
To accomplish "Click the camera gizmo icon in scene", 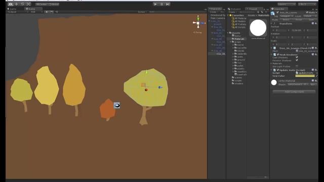I will [x=117, y=105].
